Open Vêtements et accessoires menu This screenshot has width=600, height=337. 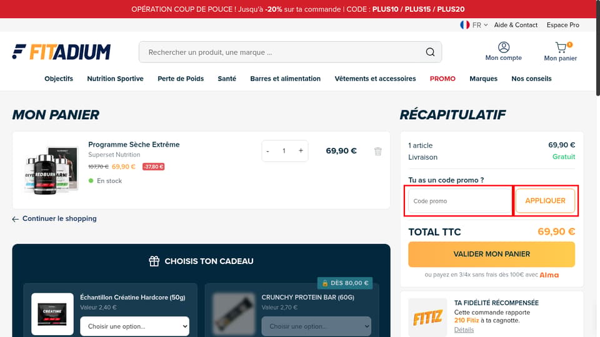375,79
